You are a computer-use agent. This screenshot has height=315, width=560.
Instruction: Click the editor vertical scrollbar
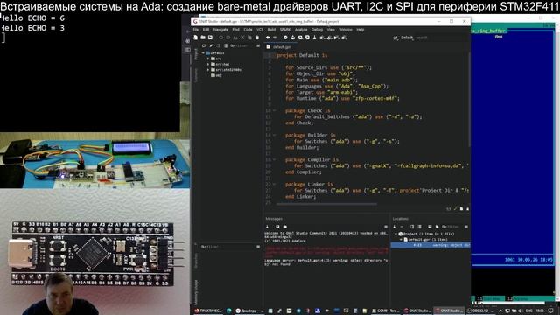coord(469,100)
